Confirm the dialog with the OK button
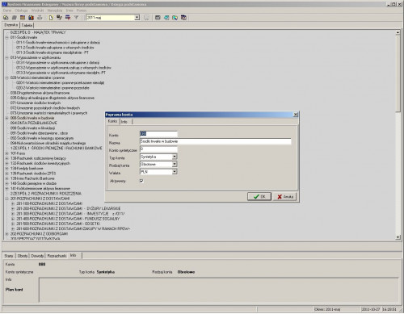This screenshot has width=404, height=314. (259, 197)
